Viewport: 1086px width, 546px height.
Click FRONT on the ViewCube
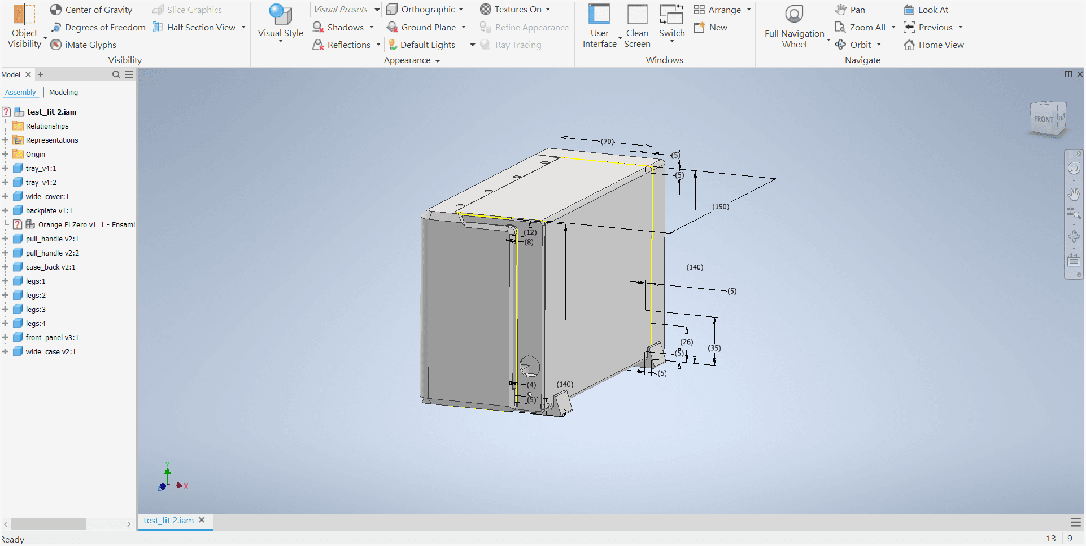[x=1044, y=119]
